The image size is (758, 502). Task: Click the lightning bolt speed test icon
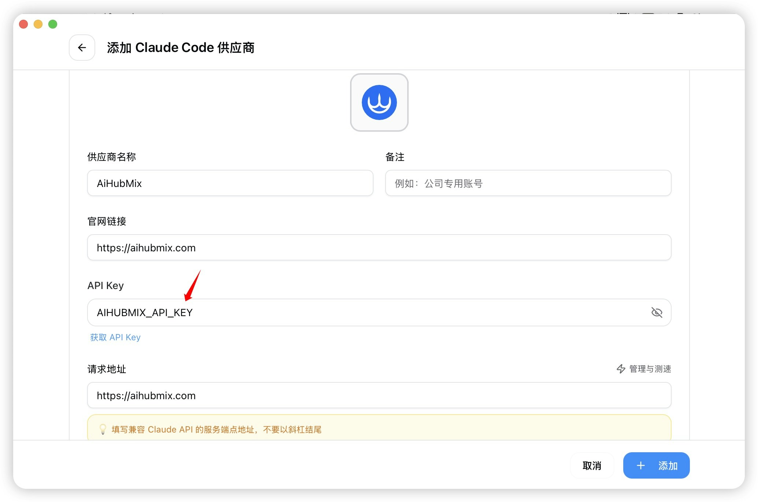click(x=621, y=369)
